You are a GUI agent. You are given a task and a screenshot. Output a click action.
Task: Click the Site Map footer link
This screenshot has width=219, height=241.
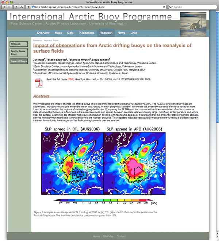pyautogui.click(x=108, y=236)
